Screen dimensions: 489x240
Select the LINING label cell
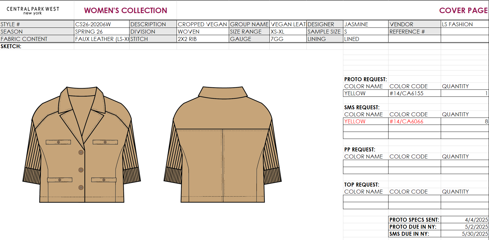325,39
